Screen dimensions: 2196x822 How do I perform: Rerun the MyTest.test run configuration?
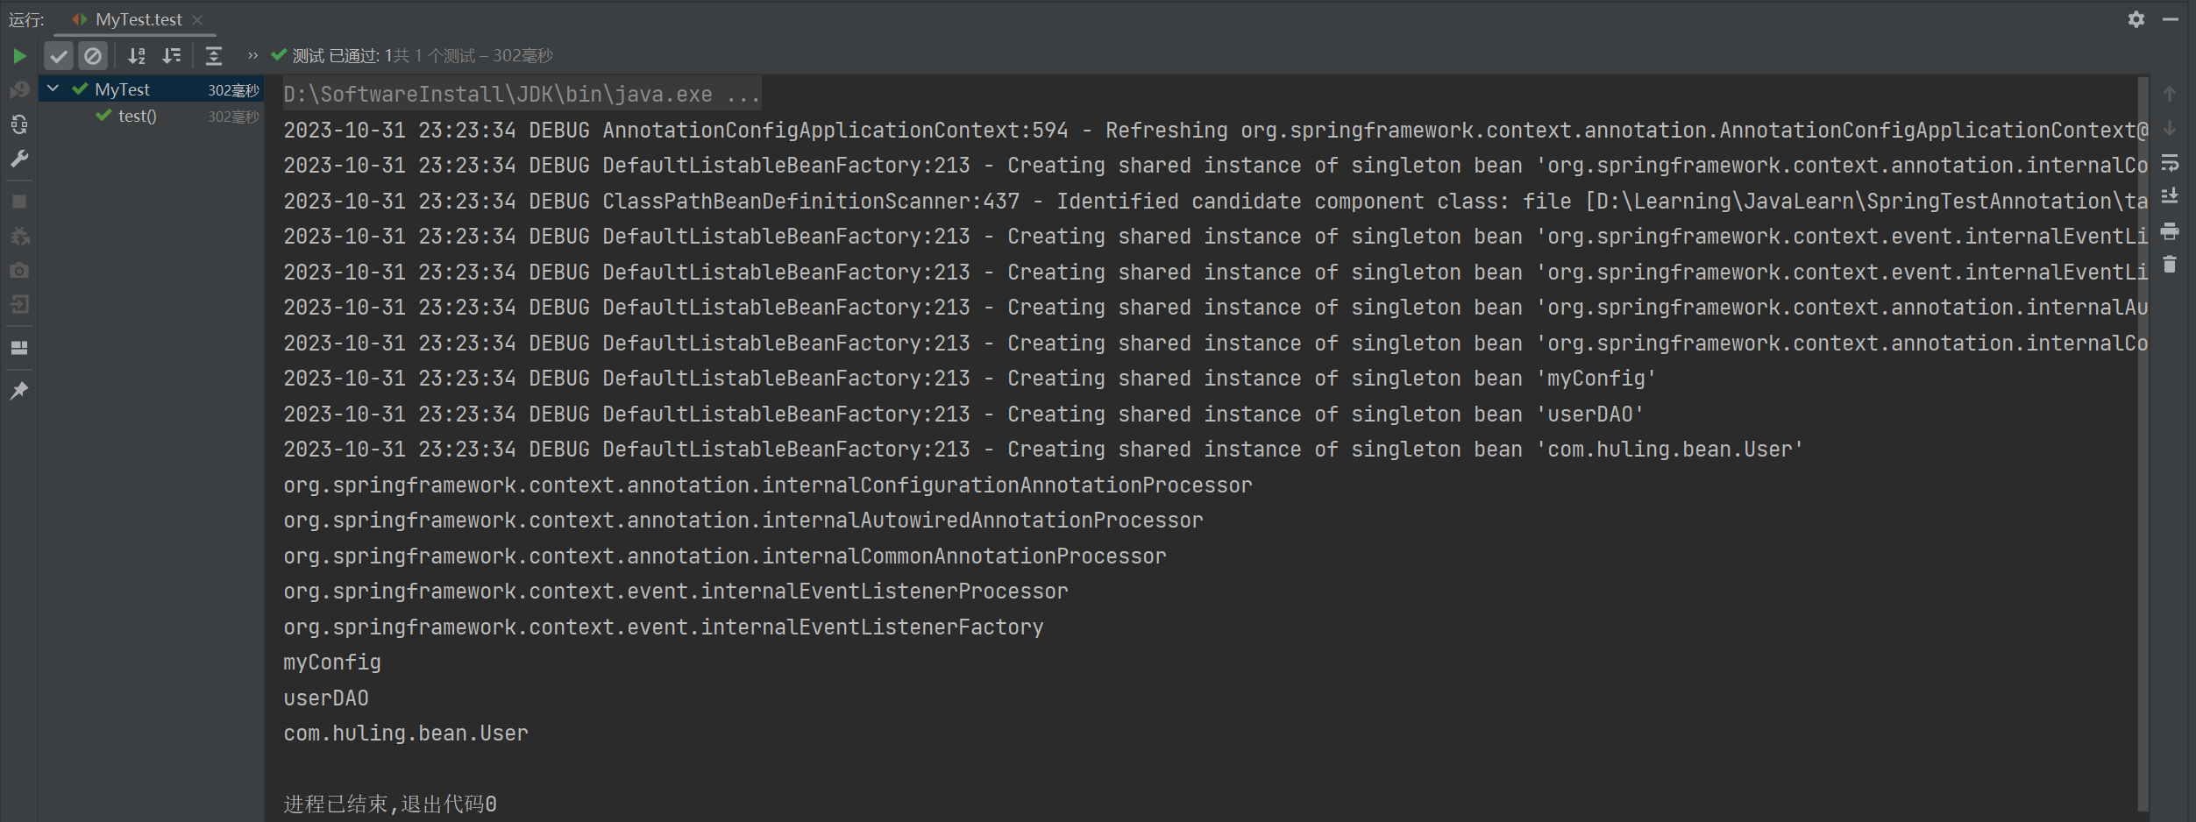click(x=19, y=56)
